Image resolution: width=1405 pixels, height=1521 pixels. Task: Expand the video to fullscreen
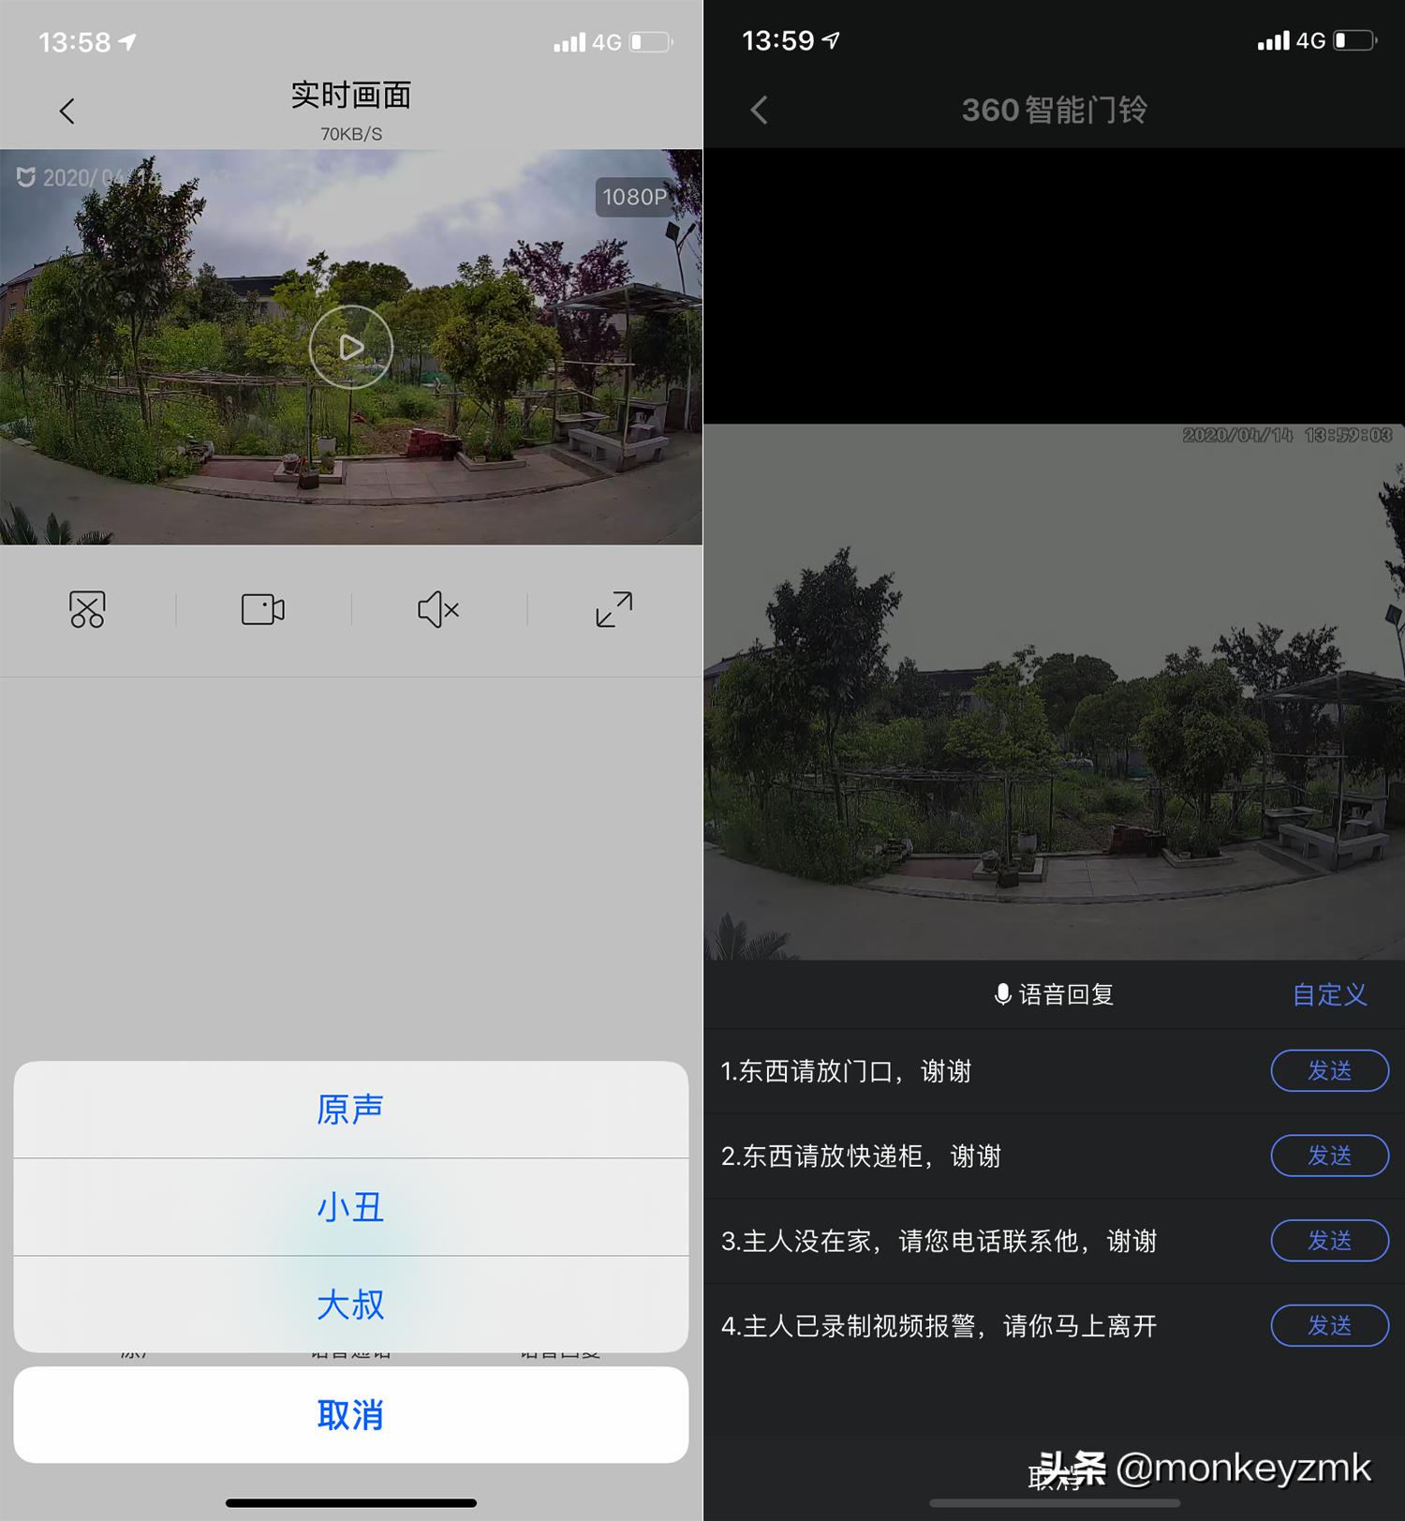614,609
